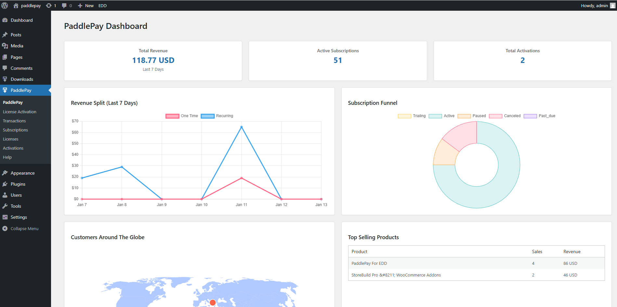Click the WordPress logo icon

[5, 6]
